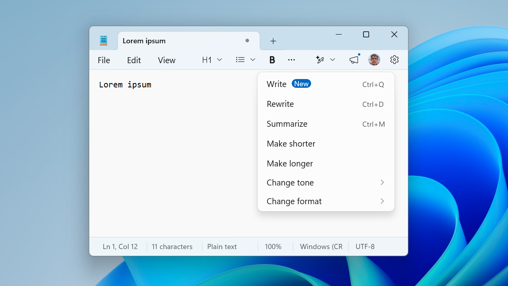Open the Change format menu entry
Viewport: 508px width, 286px height.
pos(326,201)
